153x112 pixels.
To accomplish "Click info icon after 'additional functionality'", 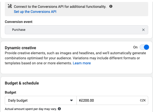I will tap(111, 7).
